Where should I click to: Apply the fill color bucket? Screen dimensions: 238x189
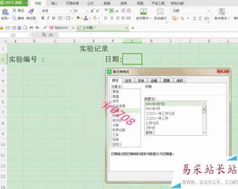pos(78,18)
